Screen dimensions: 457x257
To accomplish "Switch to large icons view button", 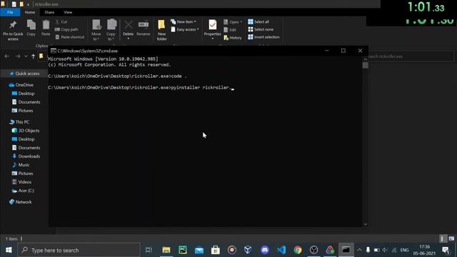I will click(451, 238).
